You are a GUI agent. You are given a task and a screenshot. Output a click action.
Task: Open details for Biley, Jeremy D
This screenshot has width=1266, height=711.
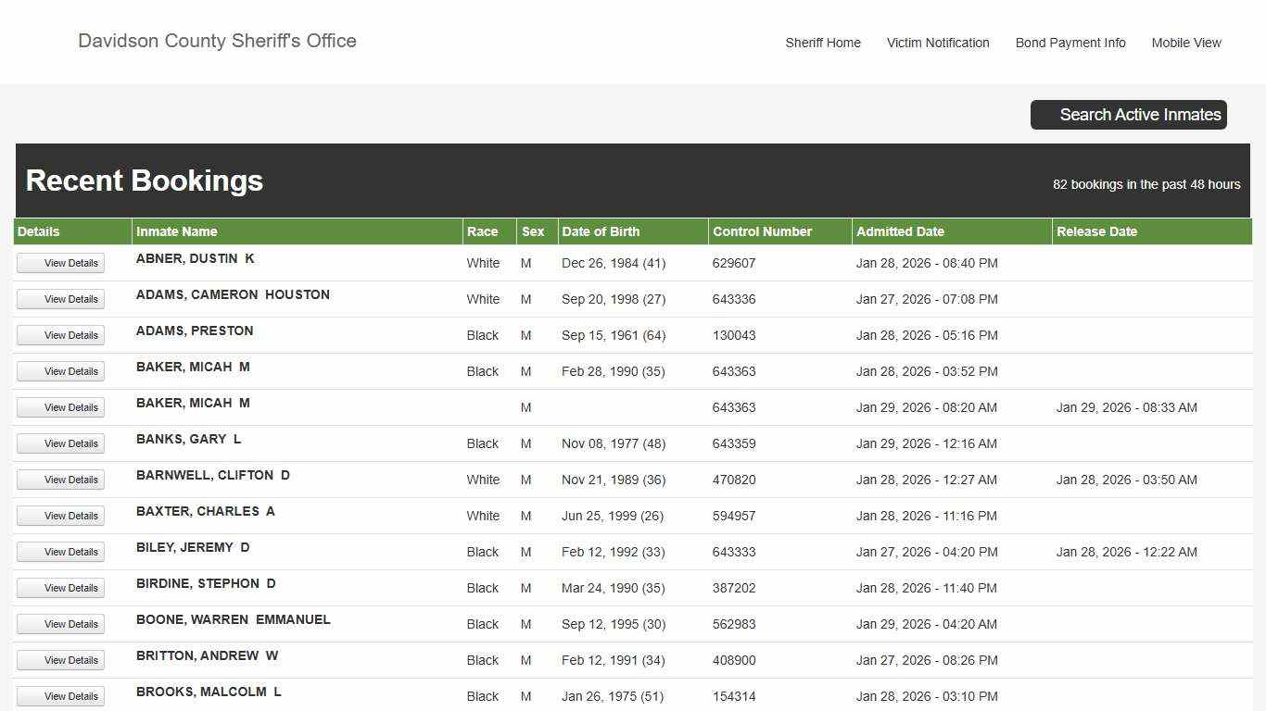pos(60,552)
